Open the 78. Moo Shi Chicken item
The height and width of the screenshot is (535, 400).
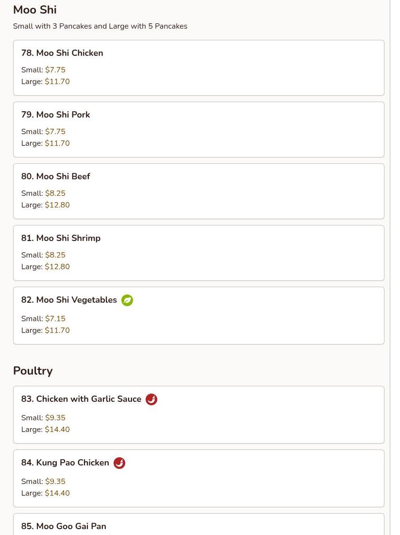[62, 53]
